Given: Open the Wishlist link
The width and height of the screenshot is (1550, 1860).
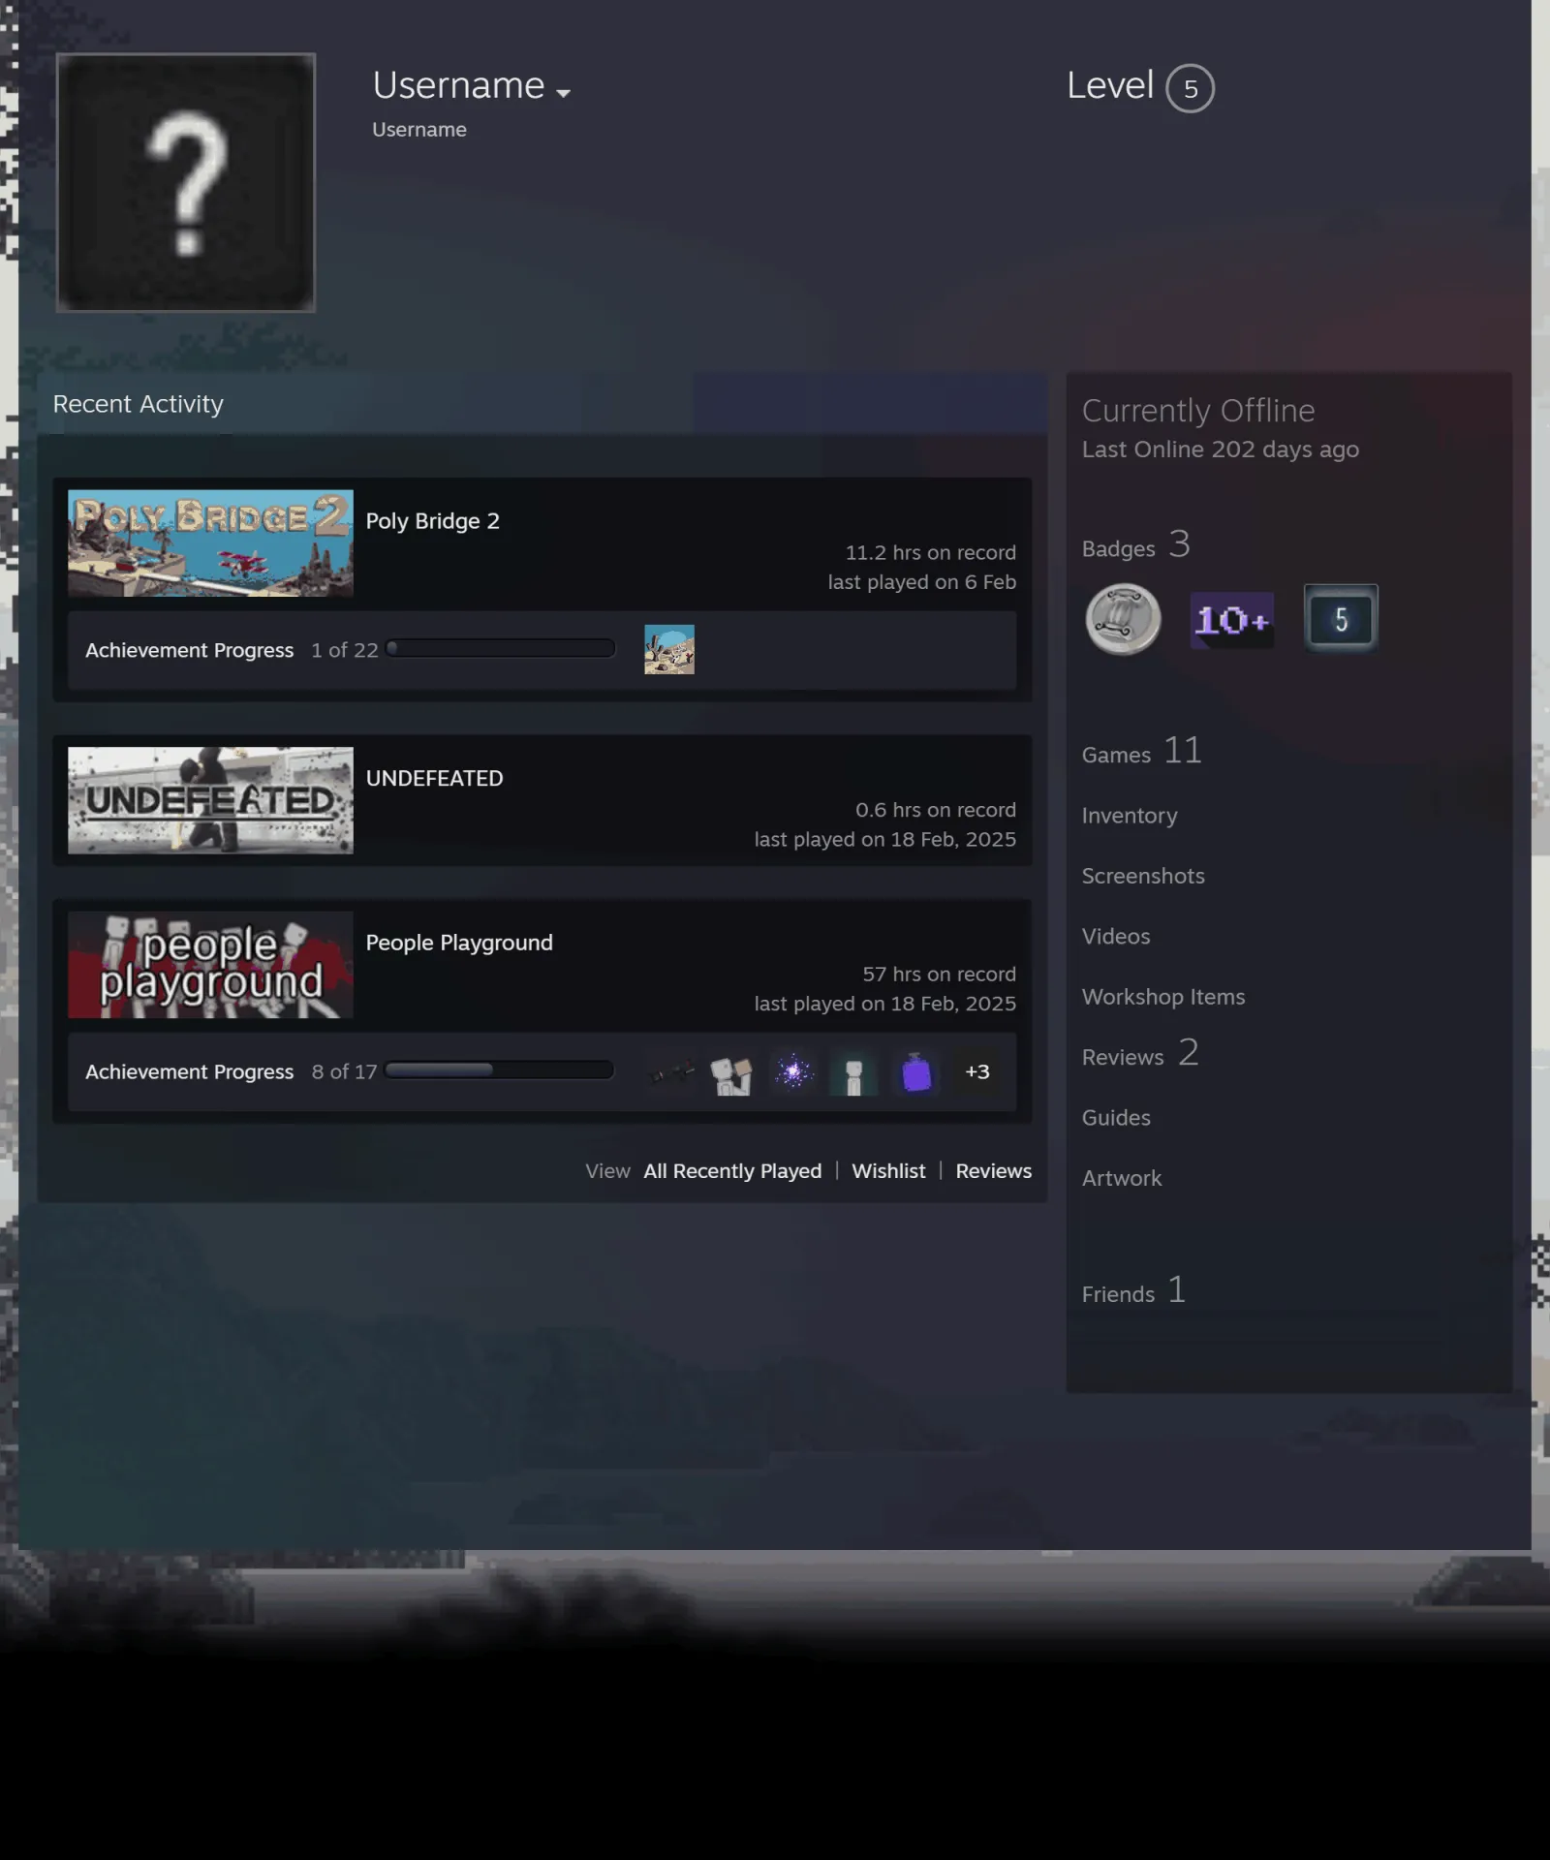Looking at the screenshot, I should (888, 1170).
